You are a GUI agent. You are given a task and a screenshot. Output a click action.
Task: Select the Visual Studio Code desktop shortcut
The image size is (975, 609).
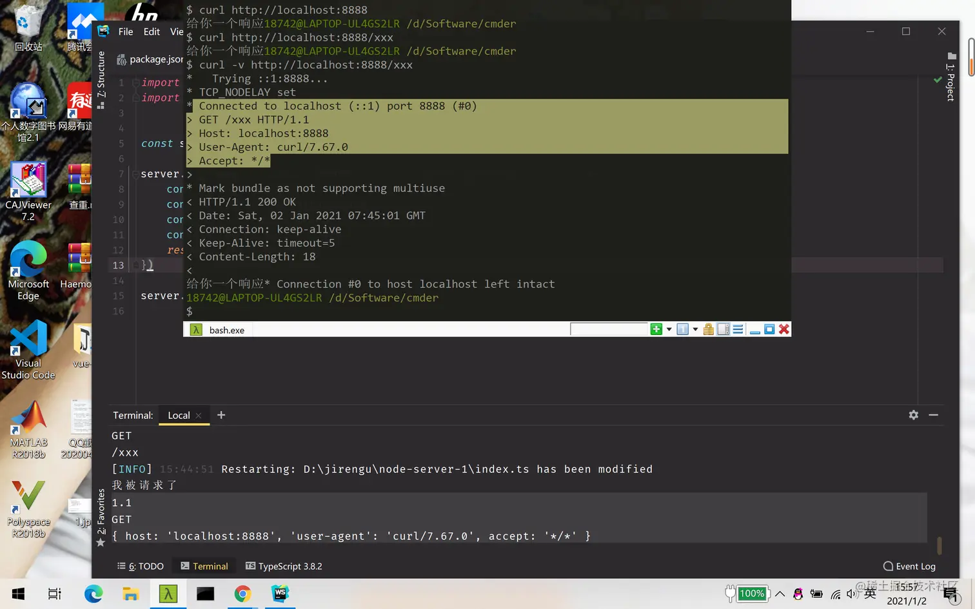click(28, 350)
